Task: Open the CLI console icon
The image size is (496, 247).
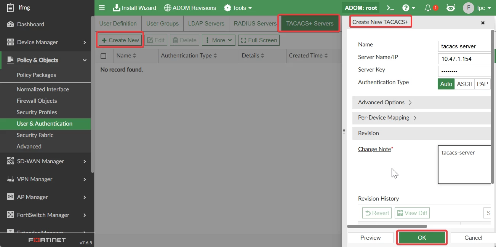Action: pyautogui.click(x=390, y=8)
